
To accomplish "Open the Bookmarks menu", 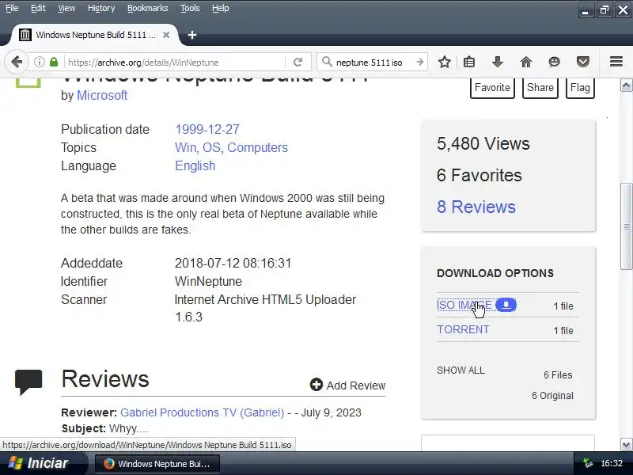I will click(147, 8).
